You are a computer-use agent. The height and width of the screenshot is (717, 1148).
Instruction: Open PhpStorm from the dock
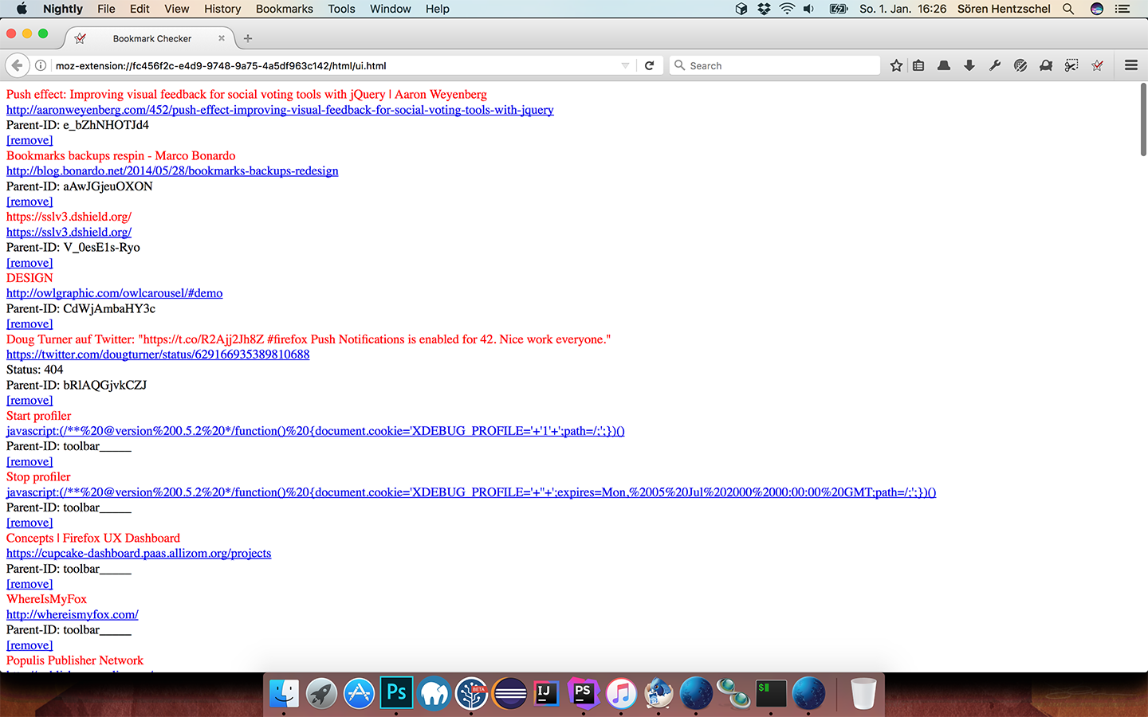(584, 693)
